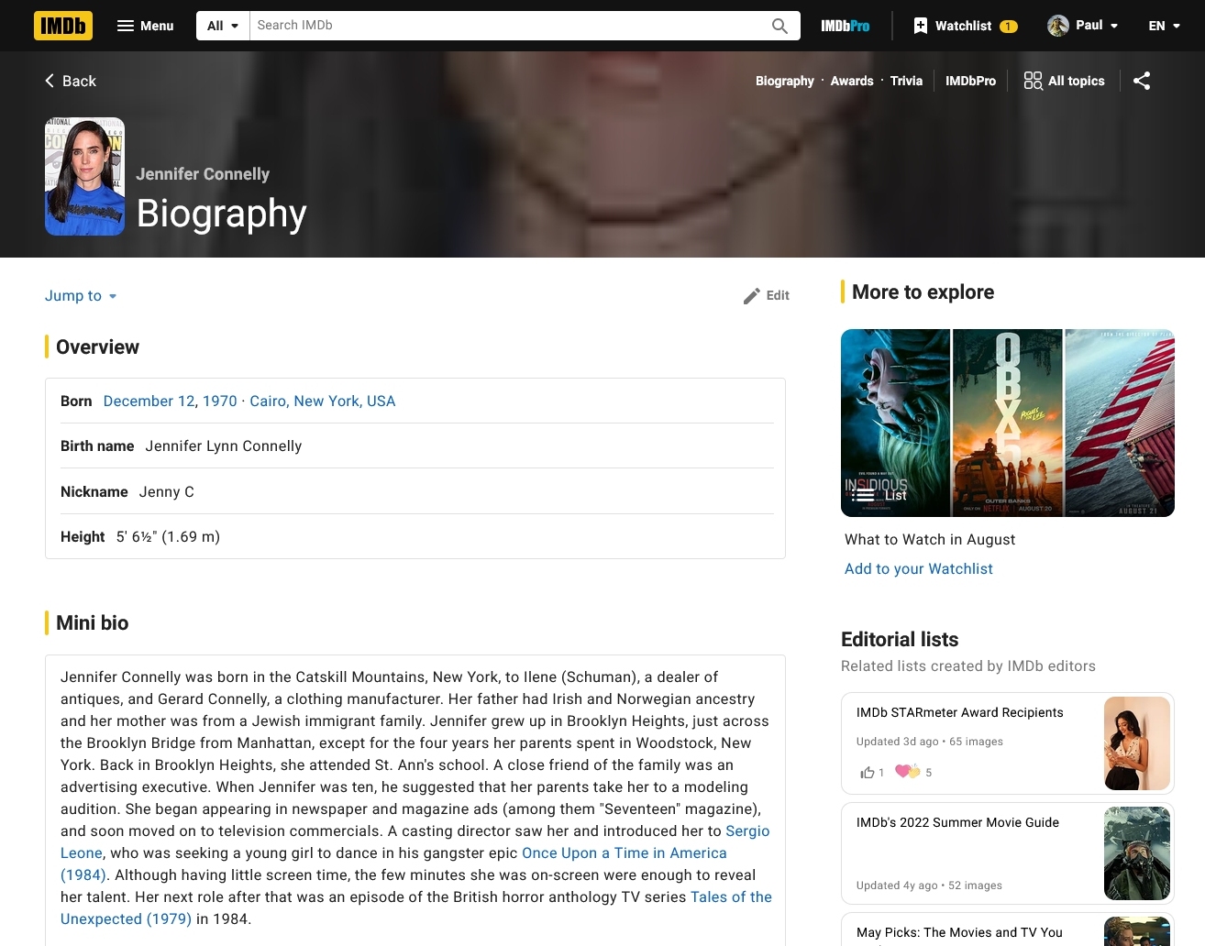This screenshot has height=946, width=1205.
Task: Open the EN language dropdown
Action: coord(1165,26)
